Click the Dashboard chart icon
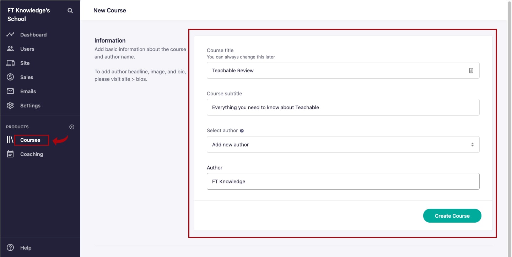Screen dimensions: 512x257 point(10,34)
